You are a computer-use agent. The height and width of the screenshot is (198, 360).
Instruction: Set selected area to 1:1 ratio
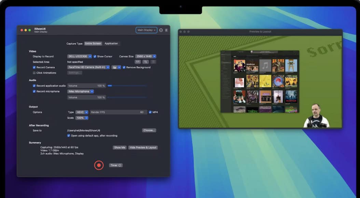click(138, 62)
